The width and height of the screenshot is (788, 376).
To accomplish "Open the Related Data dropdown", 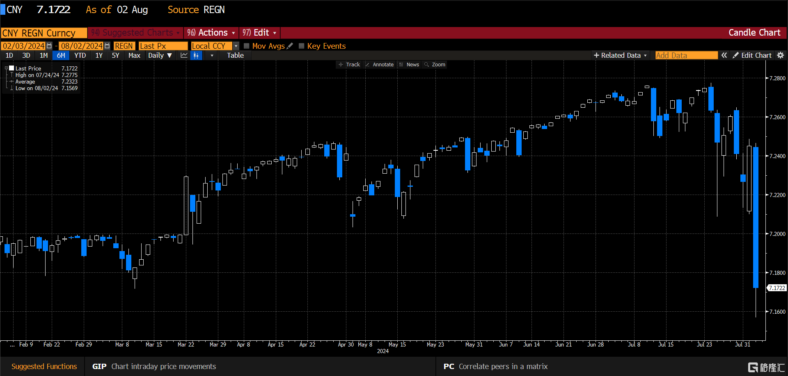I will (620, 55).
